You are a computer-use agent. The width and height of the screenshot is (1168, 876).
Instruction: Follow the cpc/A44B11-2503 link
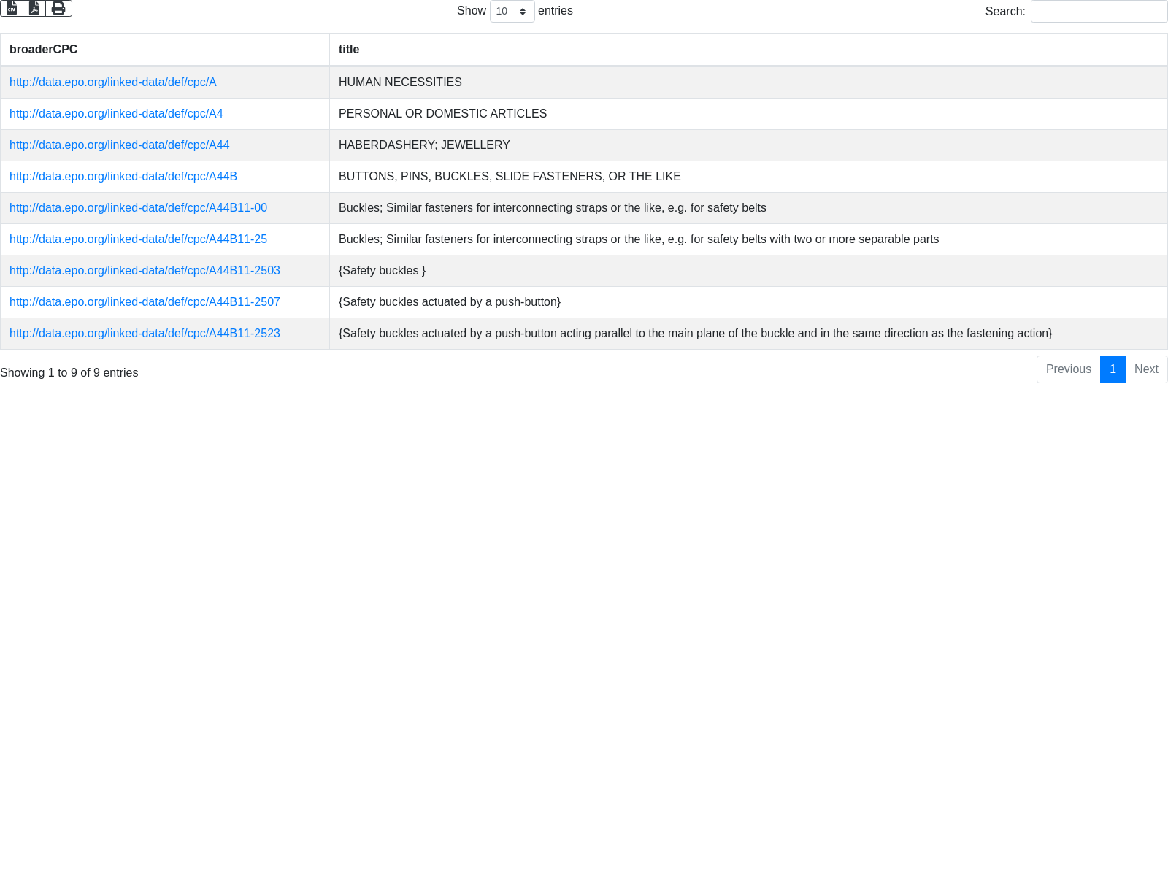coord(145,271)
